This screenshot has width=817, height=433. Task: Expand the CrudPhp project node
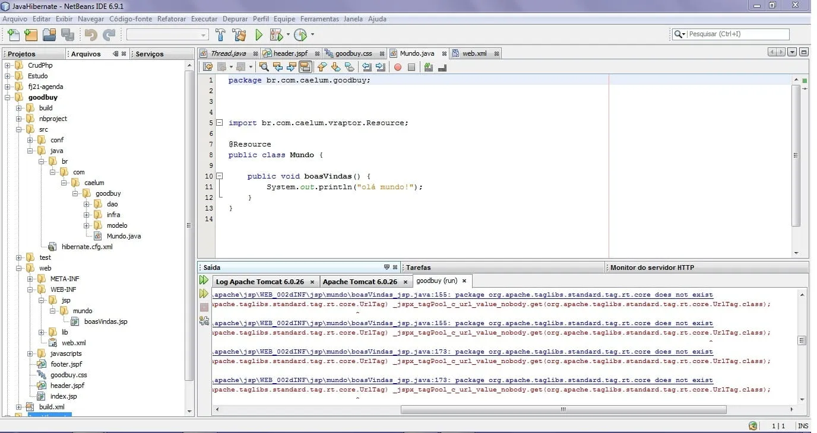8,65
